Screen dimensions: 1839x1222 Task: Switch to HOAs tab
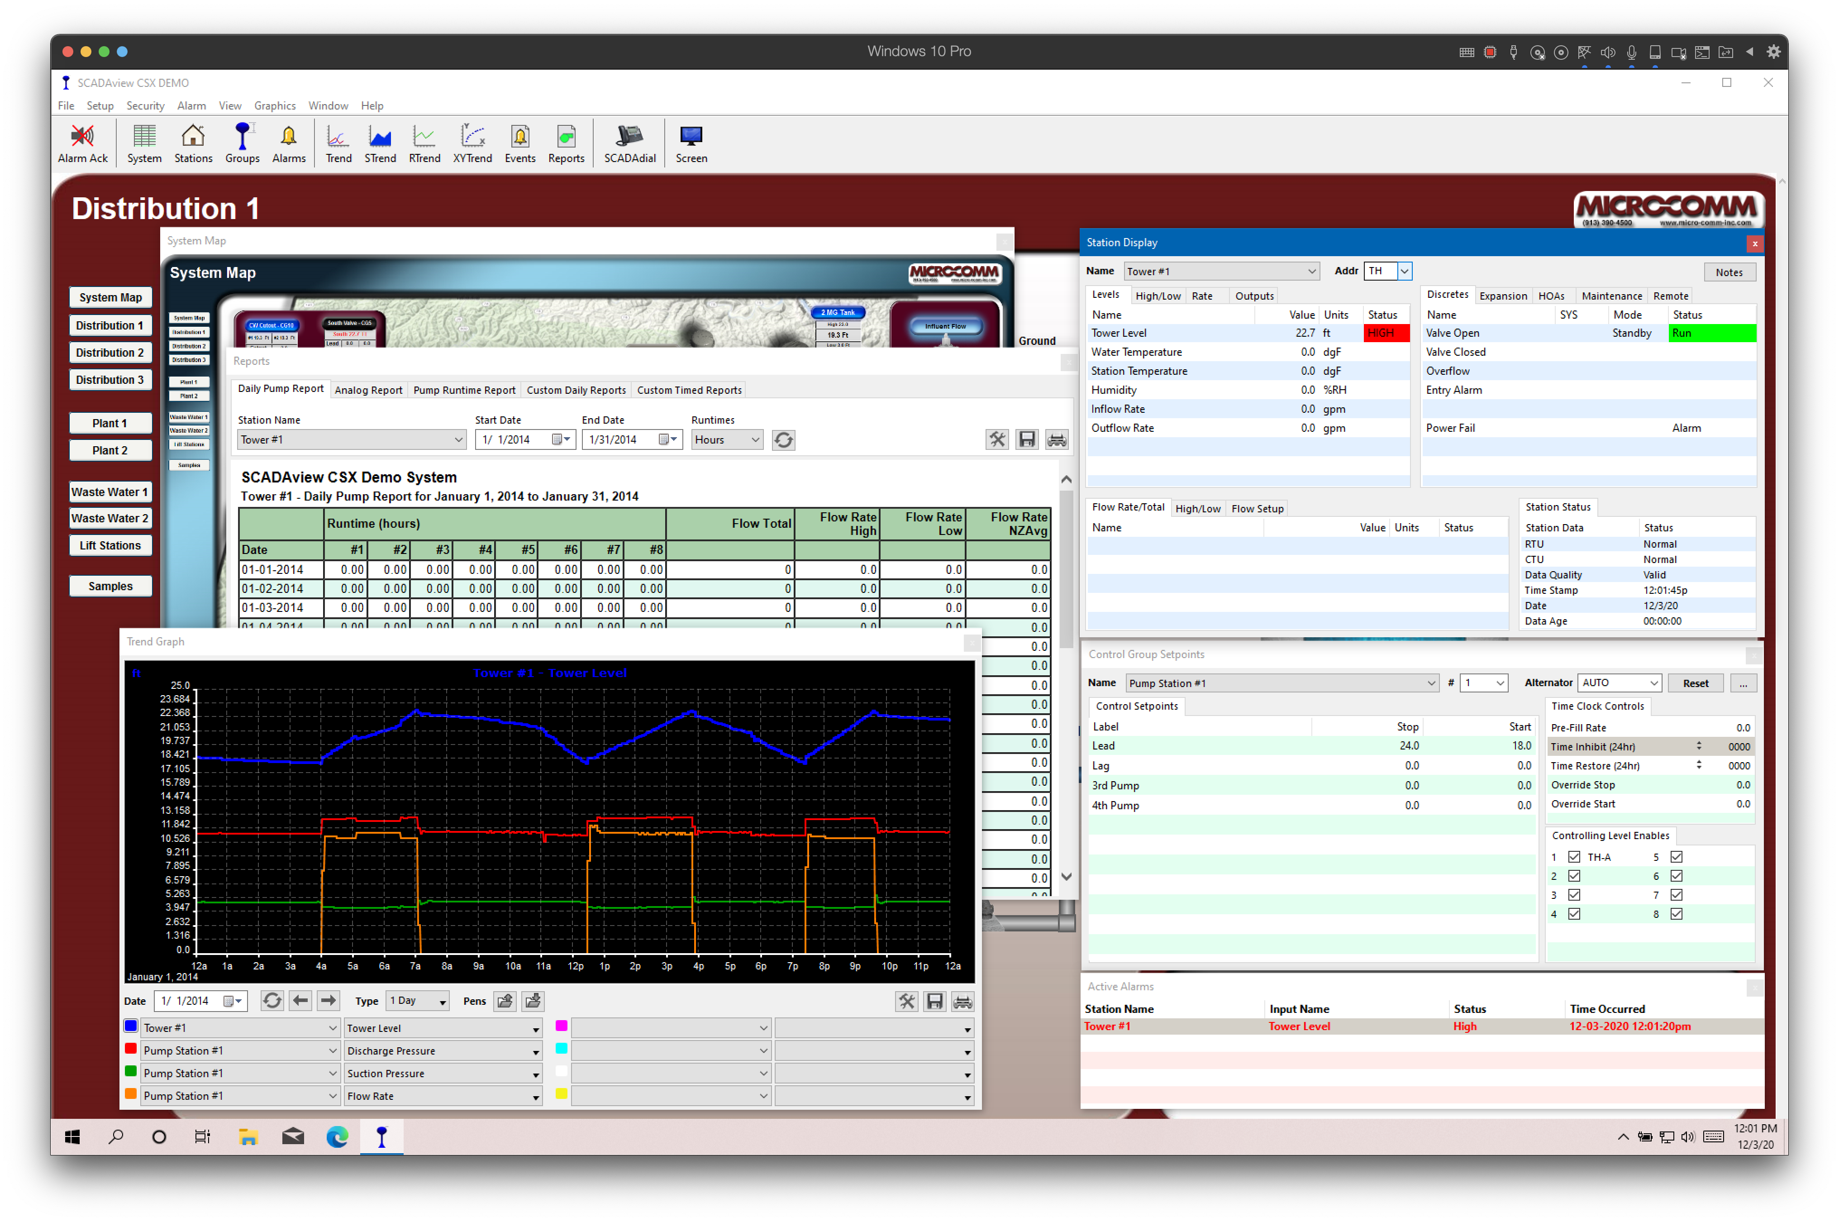click(x=1551, y=296)
